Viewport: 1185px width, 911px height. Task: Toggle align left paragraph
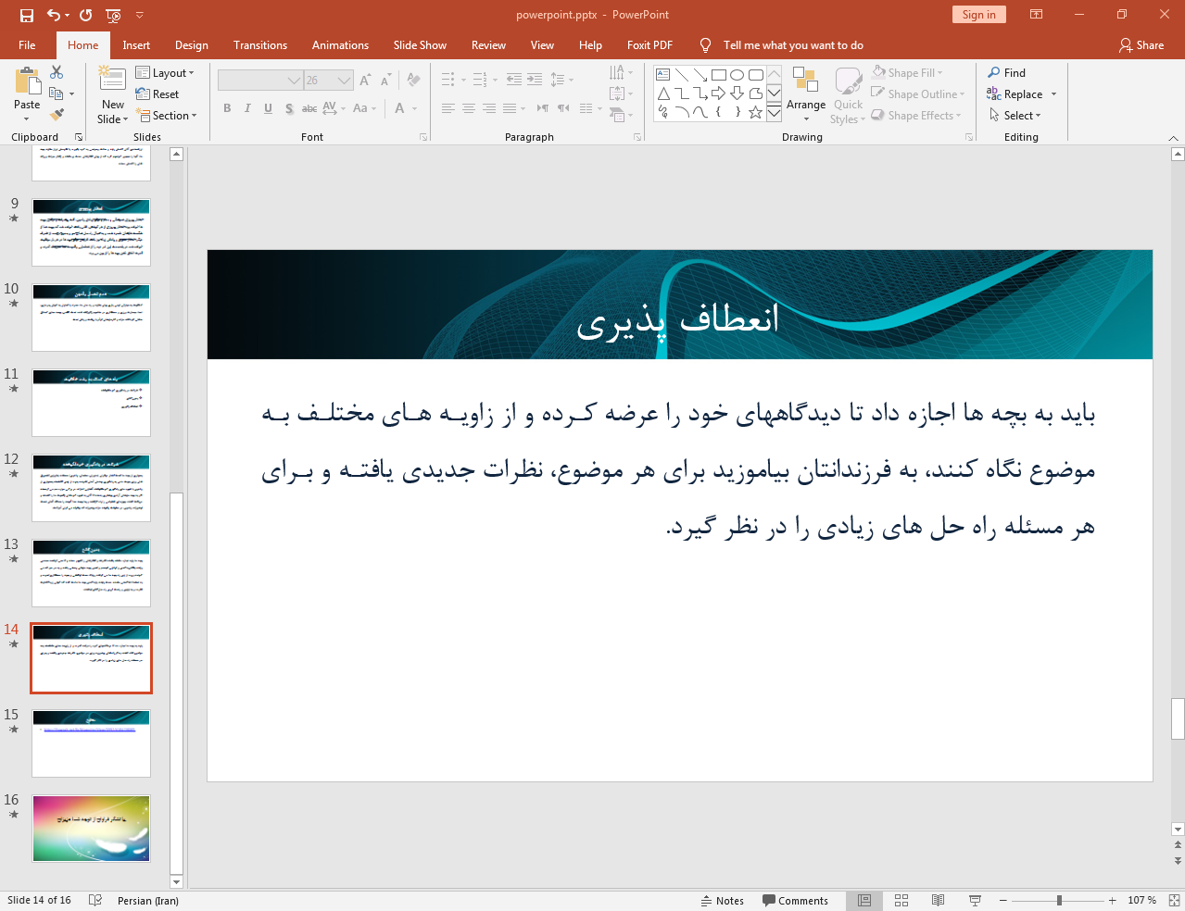tap(448, 108)
